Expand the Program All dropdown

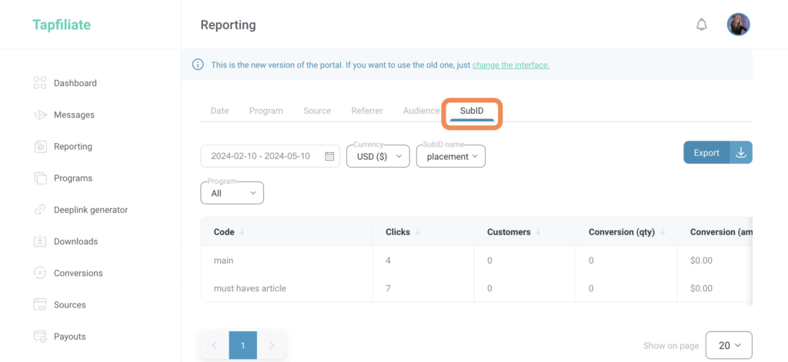pos(232,193)
